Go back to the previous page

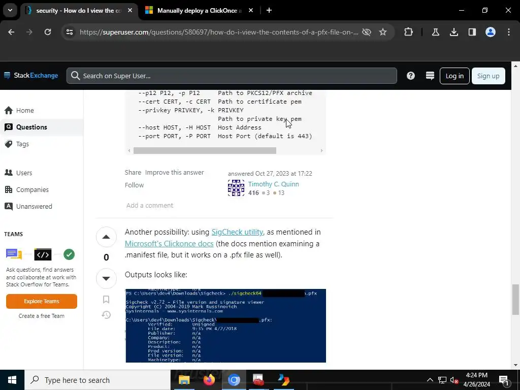11,32
